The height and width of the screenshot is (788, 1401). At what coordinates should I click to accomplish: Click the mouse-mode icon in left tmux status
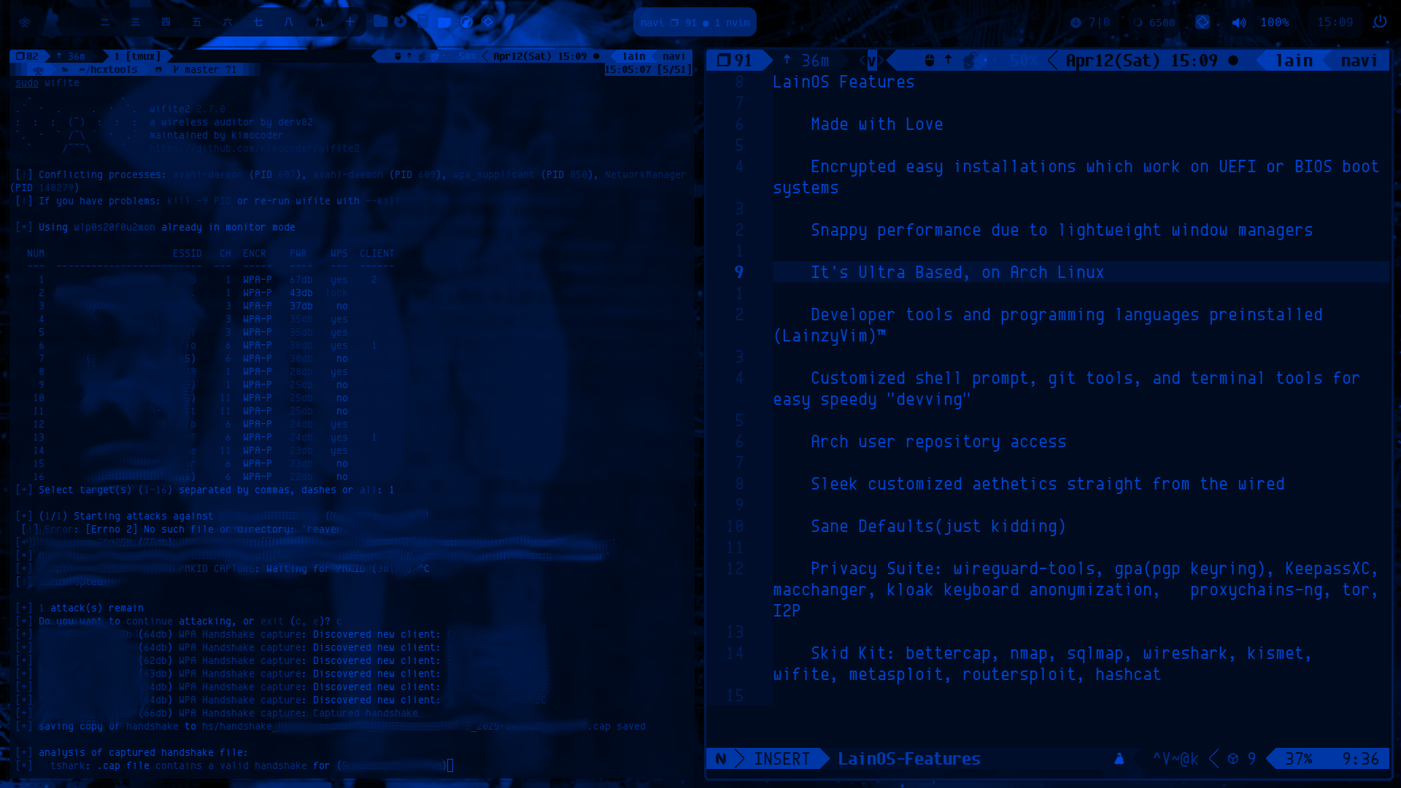(398, 56)
